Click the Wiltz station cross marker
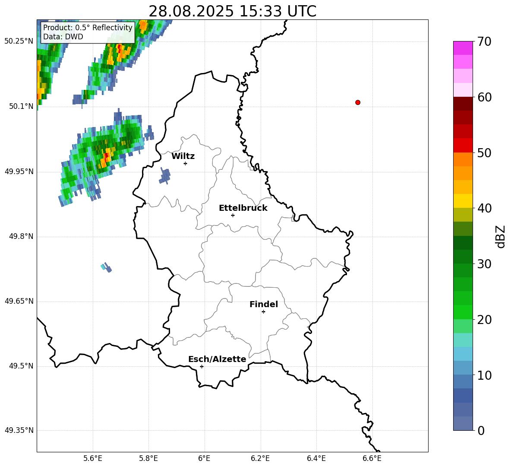511x467 pixels. 185,163
